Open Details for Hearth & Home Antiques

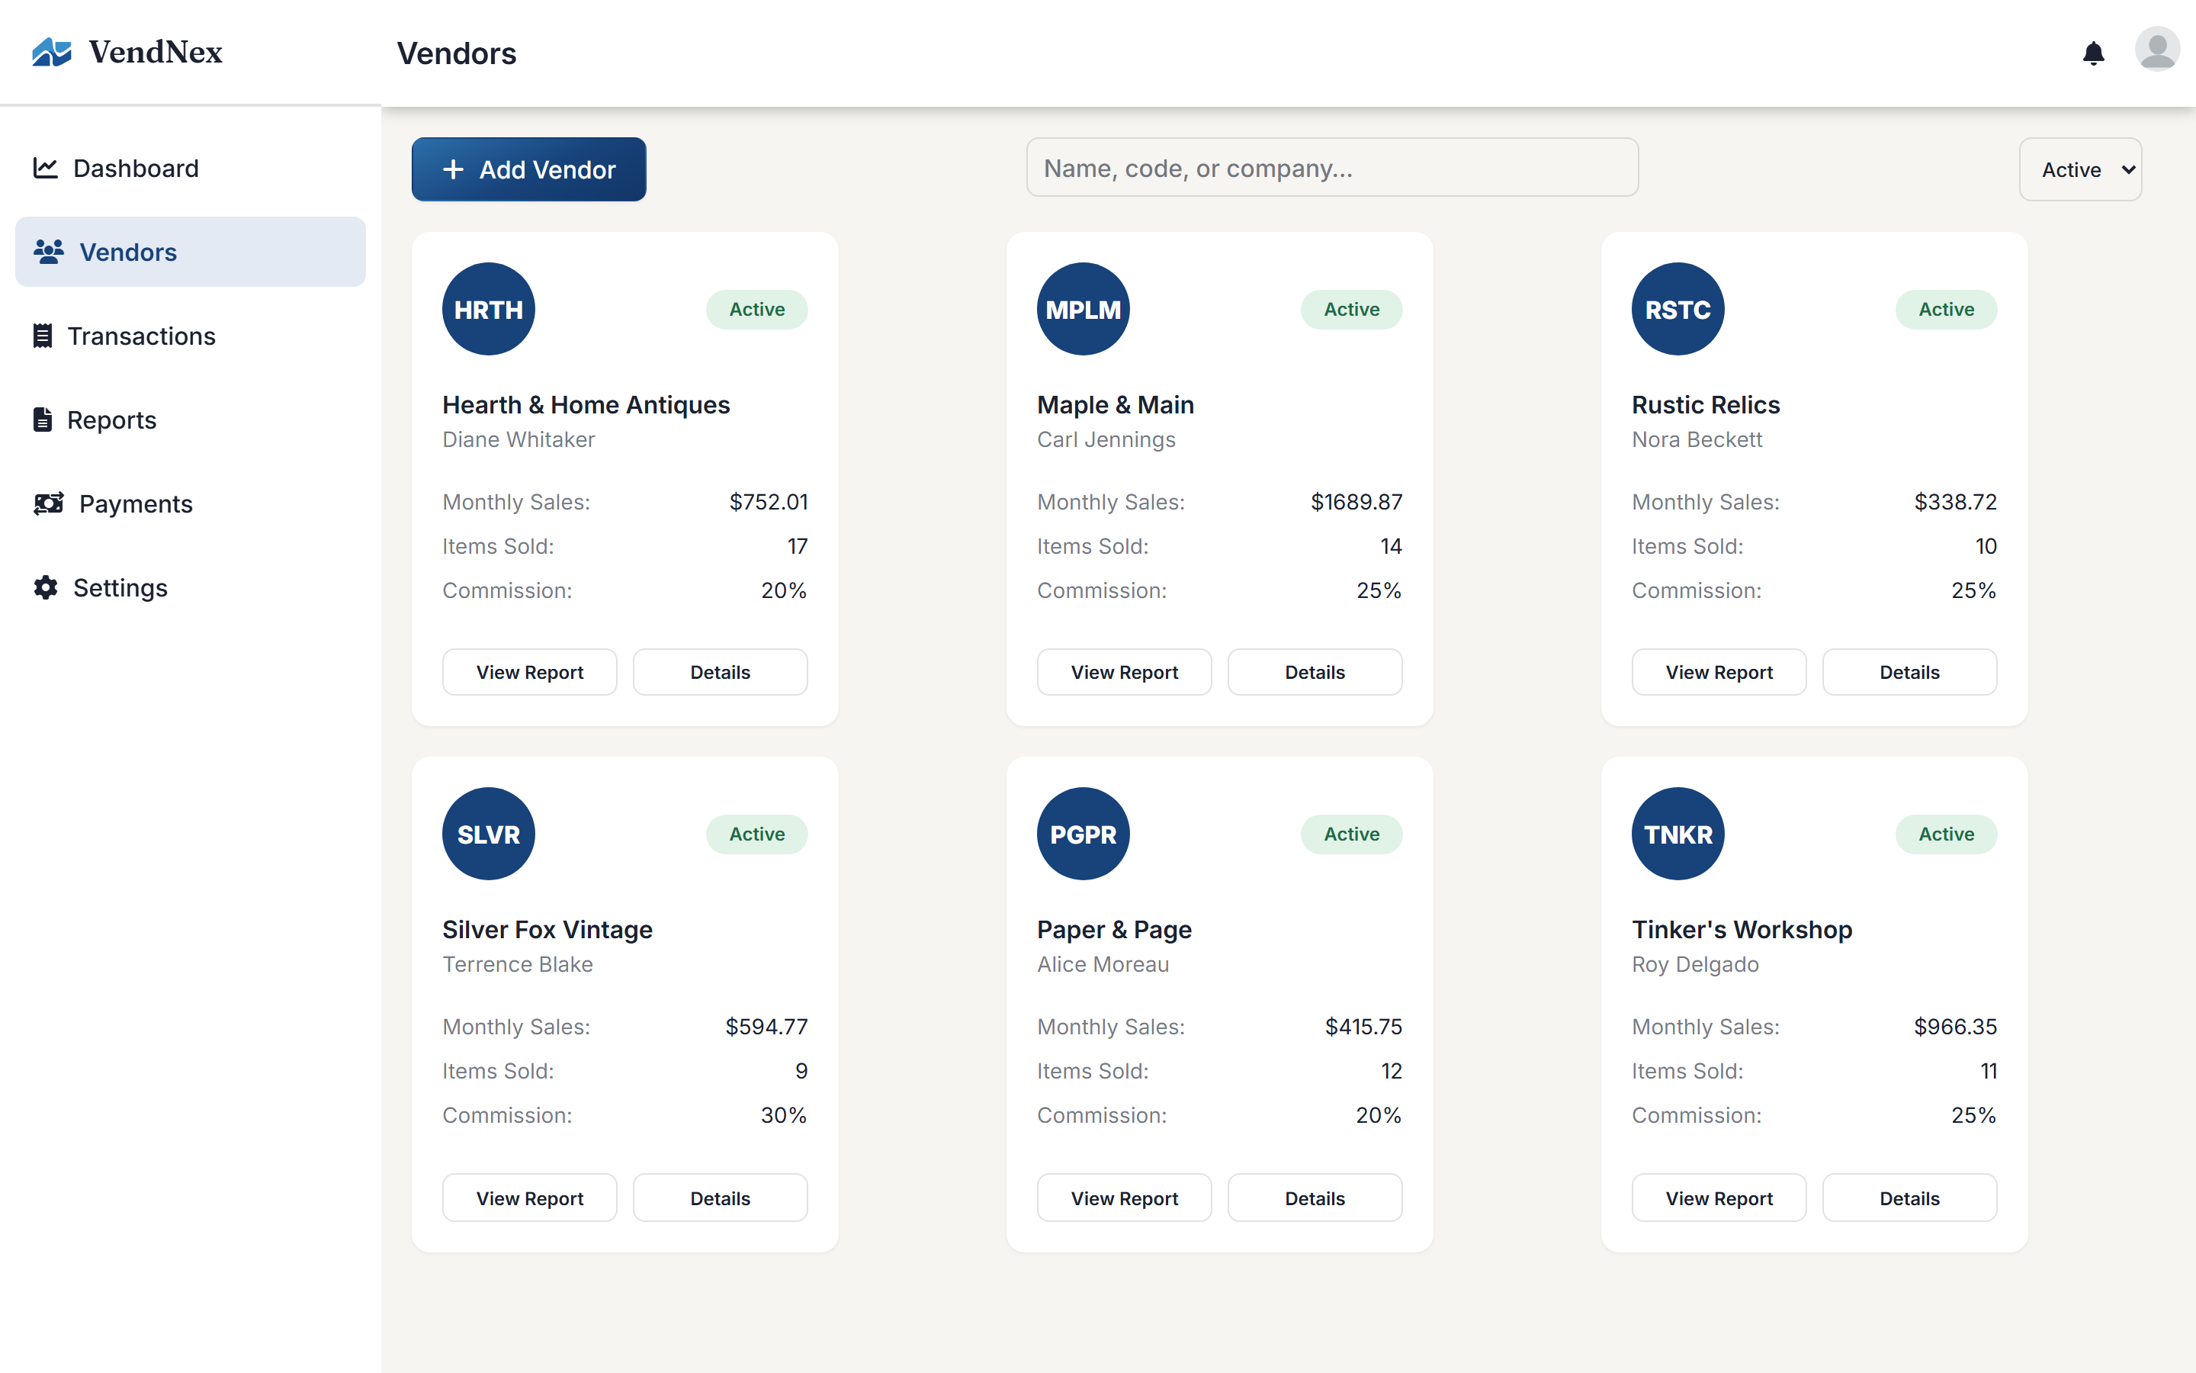coord(721,672)
